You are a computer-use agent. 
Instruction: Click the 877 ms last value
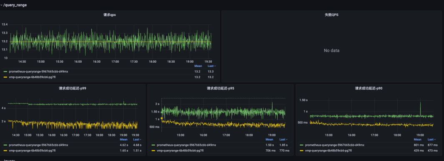click(x=432, y=145)
